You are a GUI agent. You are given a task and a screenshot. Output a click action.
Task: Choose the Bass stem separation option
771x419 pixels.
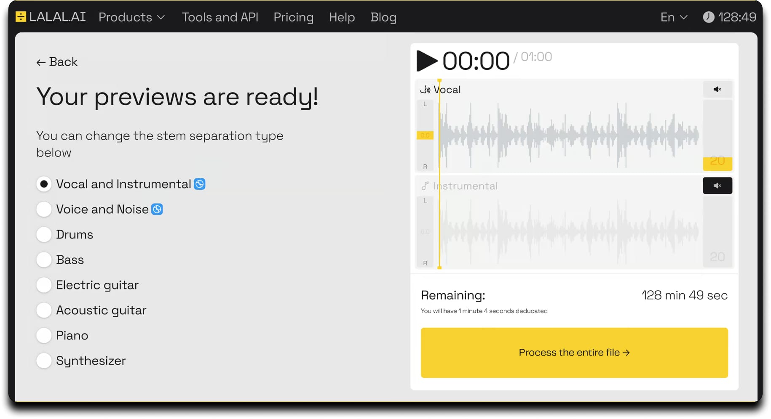pyautogui.click(x=44, y=260)
